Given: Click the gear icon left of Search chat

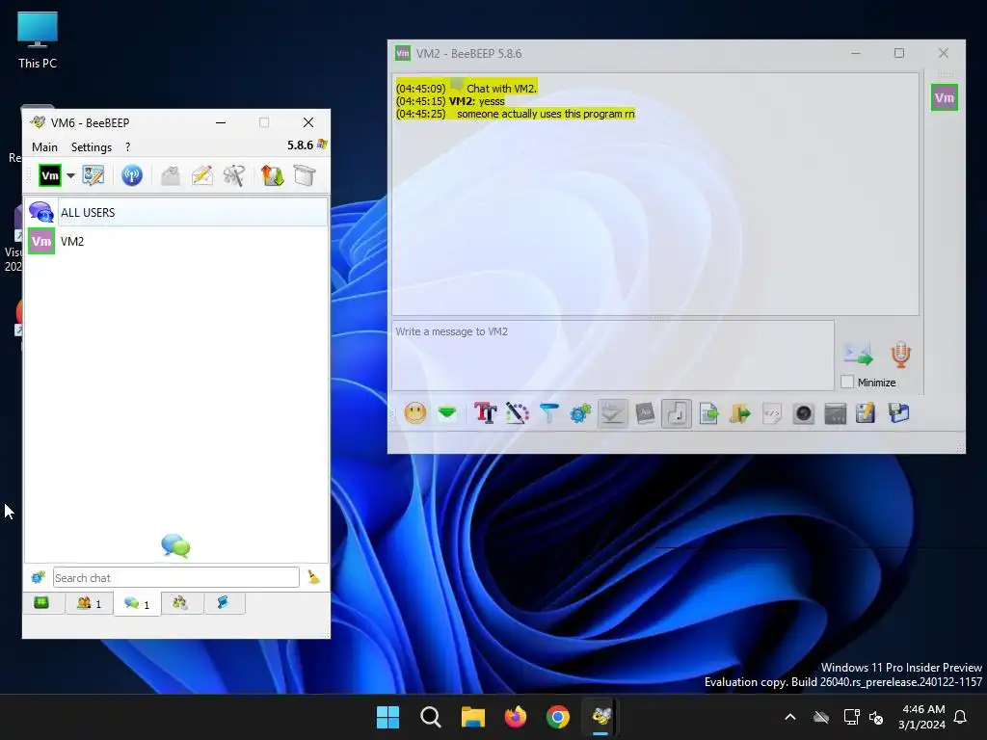Looking at the screenshot, I should (38, 577).
